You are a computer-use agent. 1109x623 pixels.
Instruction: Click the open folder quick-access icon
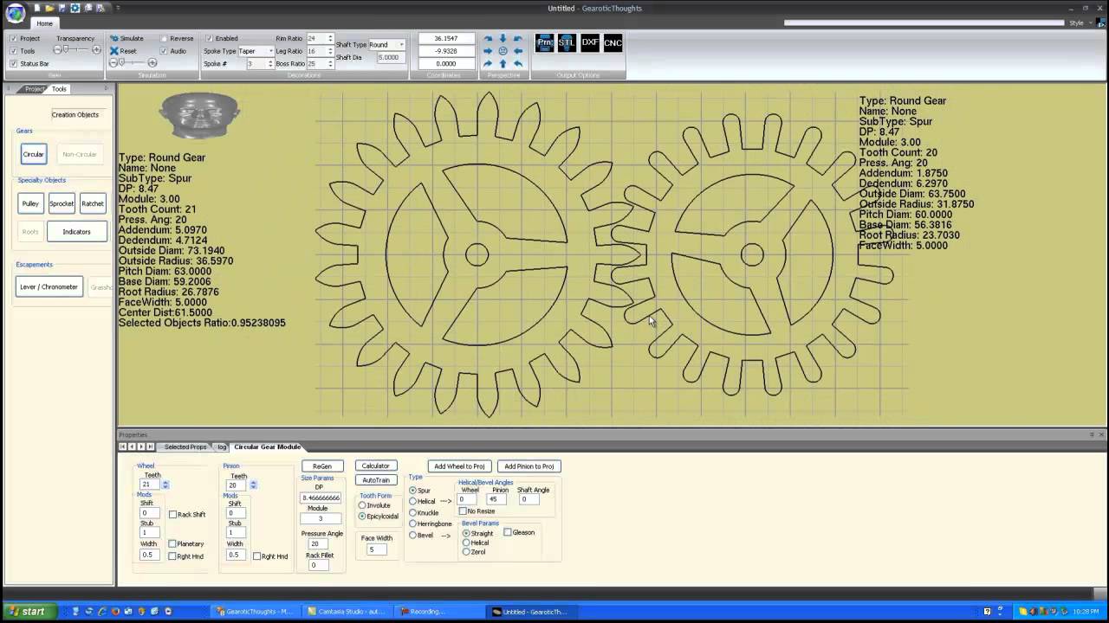tap(49, 8)
